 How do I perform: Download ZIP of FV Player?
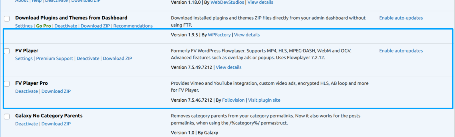click(x=117, y=59)
